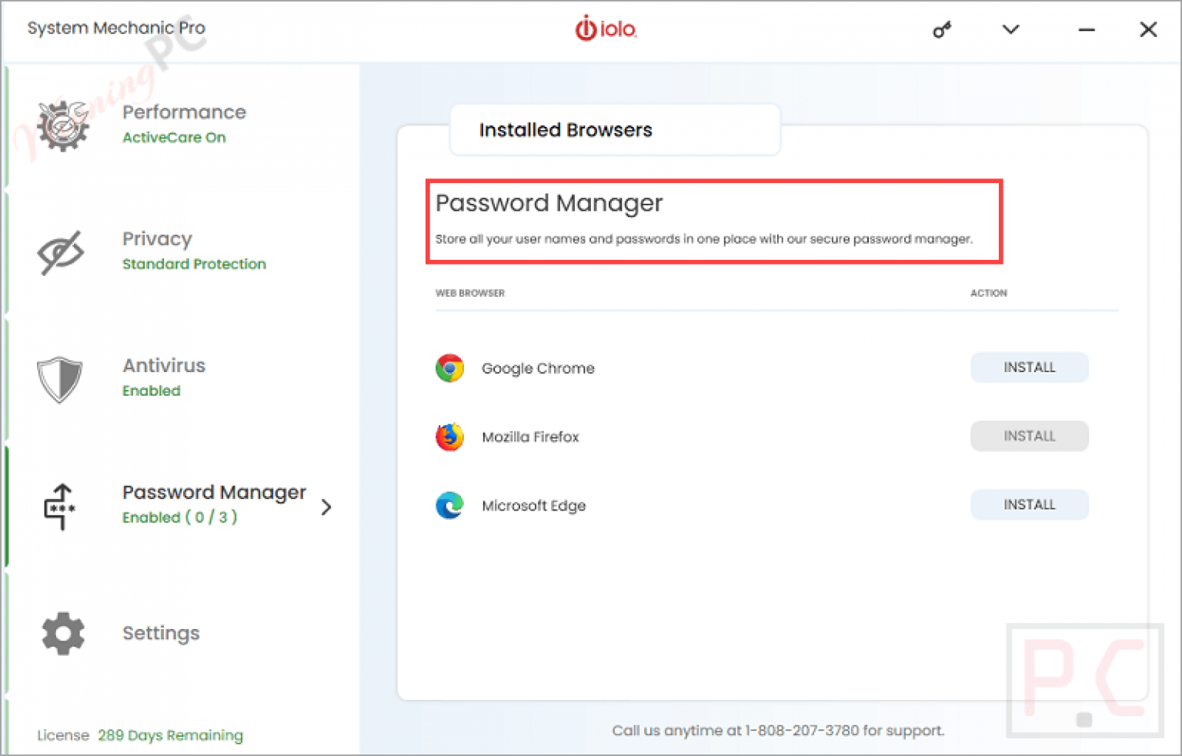Image resolution: width=1182 pixels, height=756 pixels.
Task: Switch to the Installed Browsers tab
Action: (x=615, y=130)
